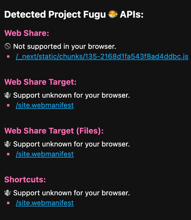This screenshot has width=191, height=220.
Task: Click the "Web Share Target:" section heading
Action: 41,82
